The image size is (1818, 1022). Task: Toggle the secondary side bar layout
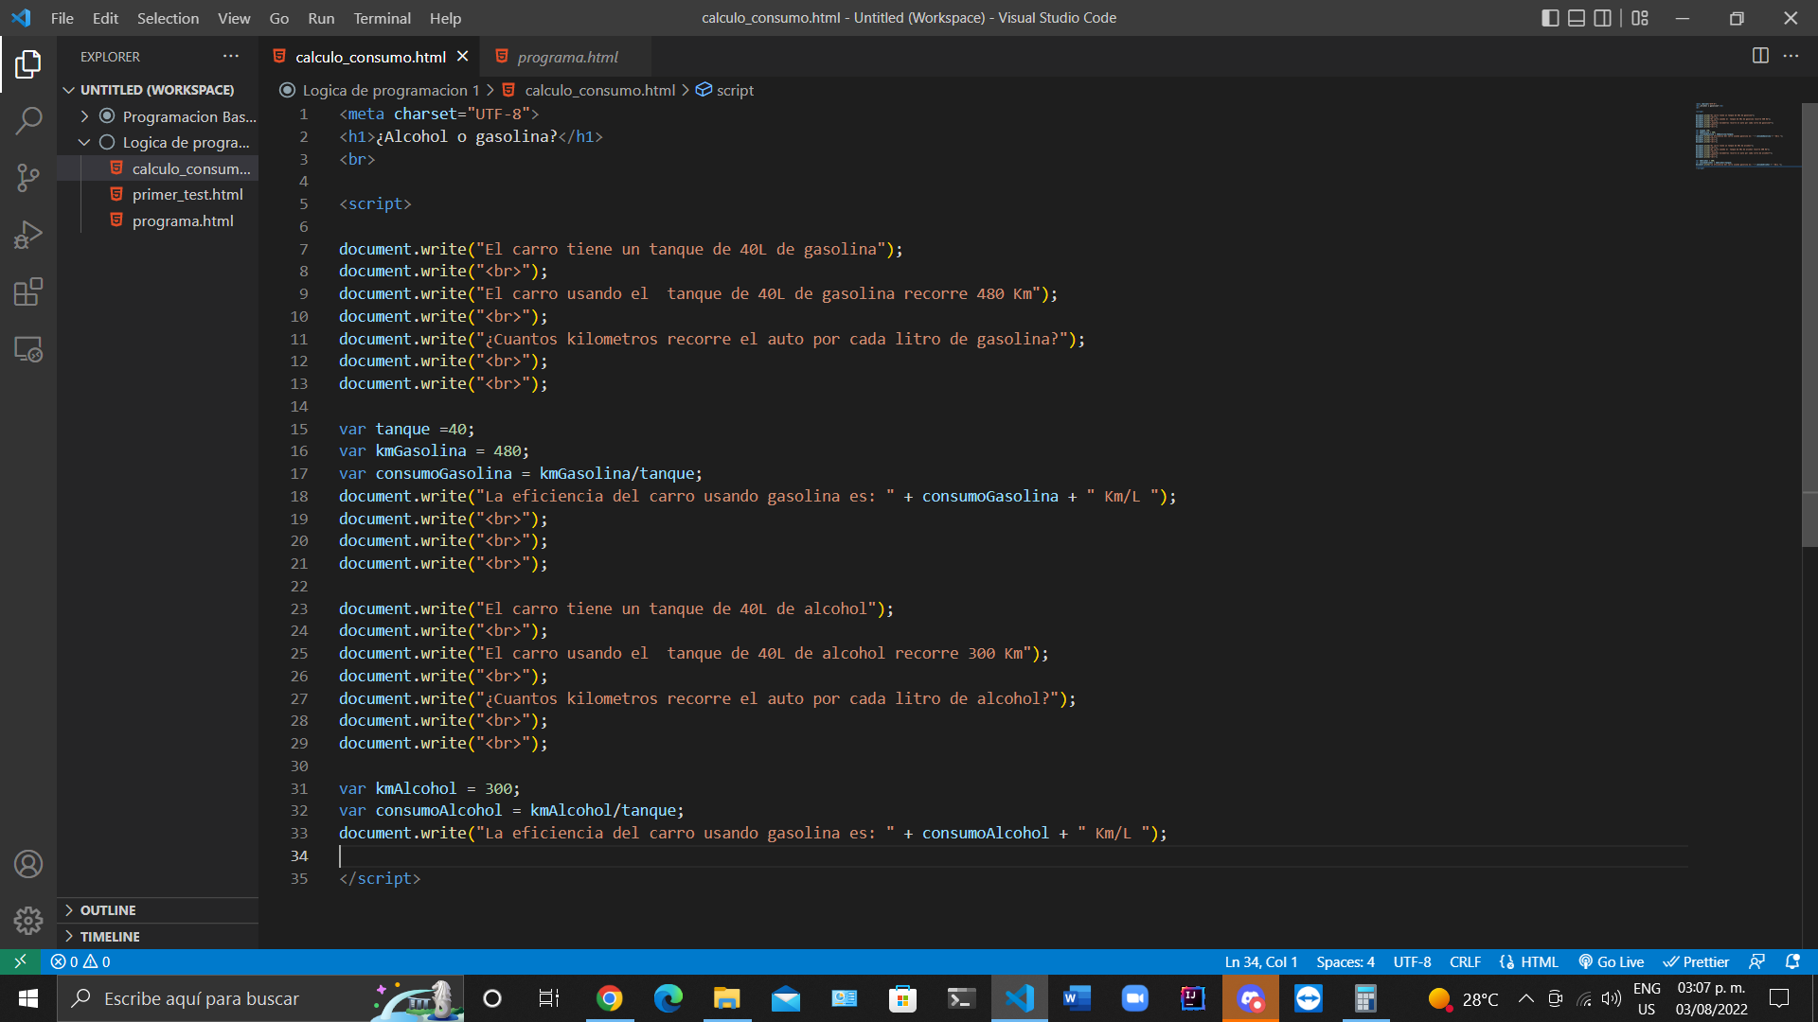point(1602,18)
